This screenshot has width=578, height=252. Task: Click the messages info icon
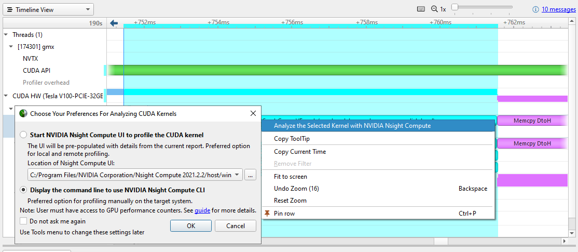(535, 9)
